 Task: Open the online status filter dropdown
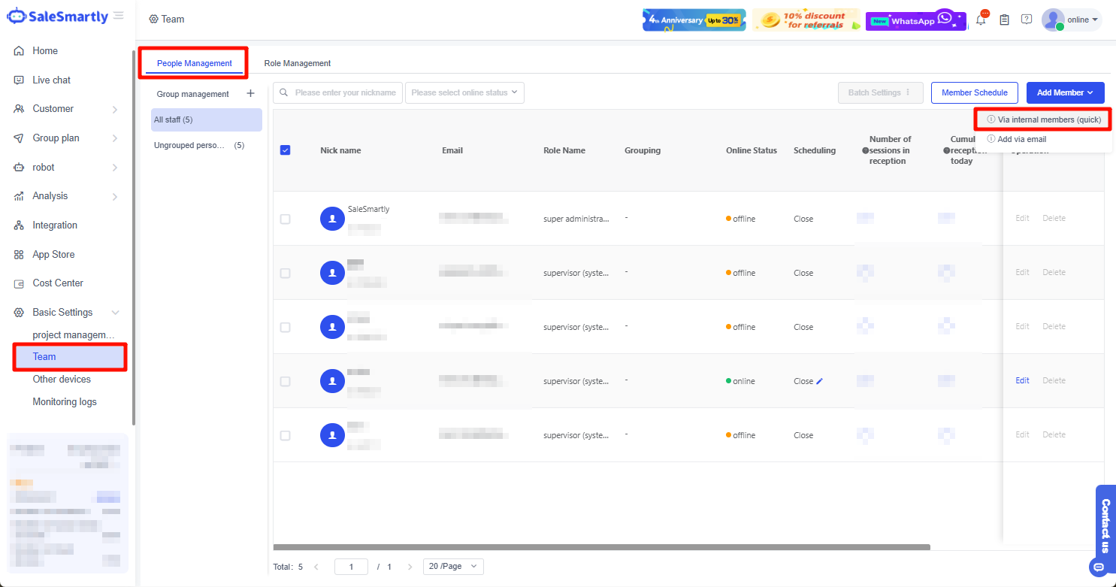point(464,92)
